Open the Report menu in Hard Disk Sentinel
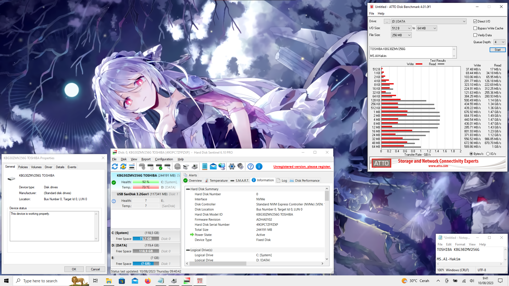Image resolution: width=509 pixels, height=286 pixels. pos(146,159)
